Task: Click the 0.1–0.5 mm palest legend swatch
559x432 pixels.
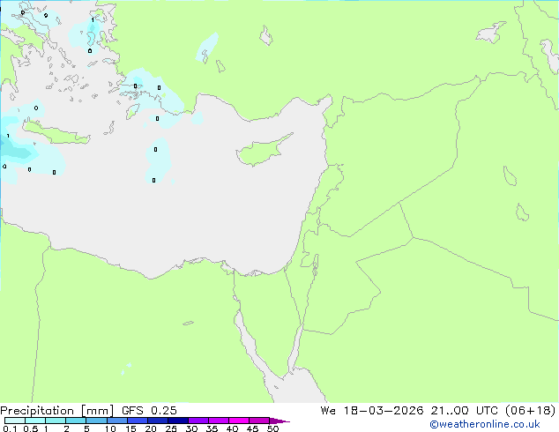Action: [15, 421]
